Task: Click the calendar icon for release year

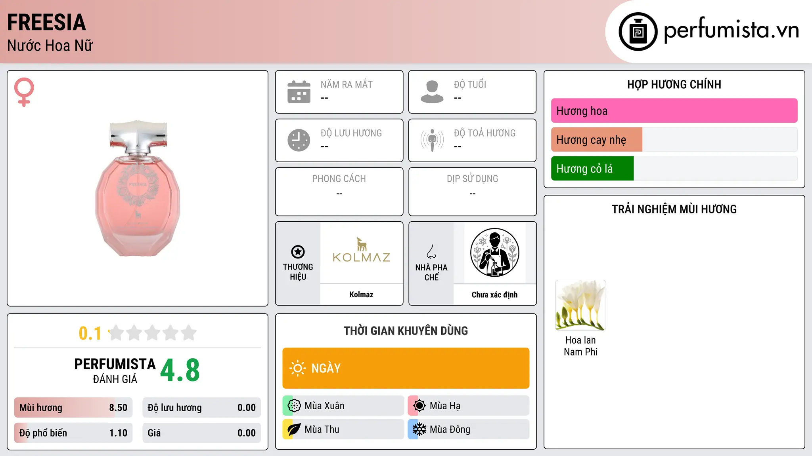Action: 299,92
